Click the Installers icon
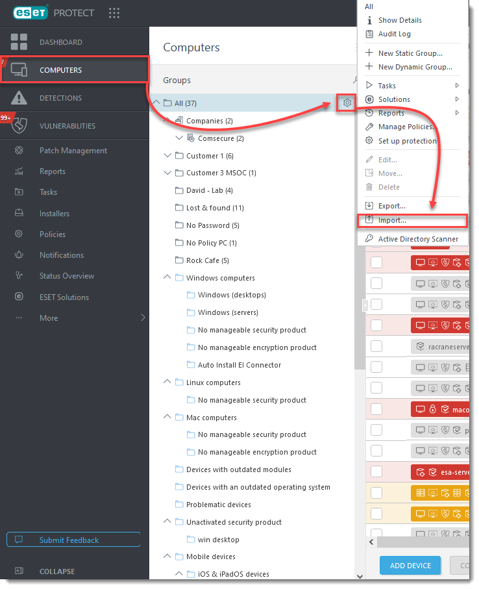Image resolution: width=479 pixels, height=589 pixels. coord(19,213)
